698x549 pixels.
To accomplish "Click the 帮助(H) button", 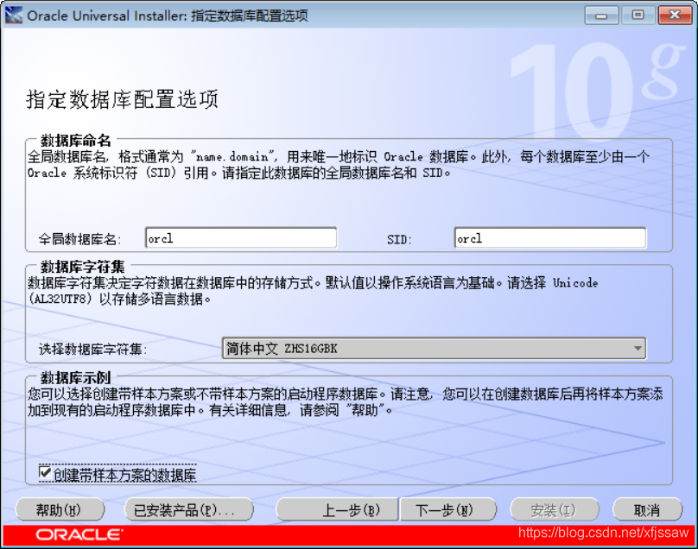I will 60,509.
